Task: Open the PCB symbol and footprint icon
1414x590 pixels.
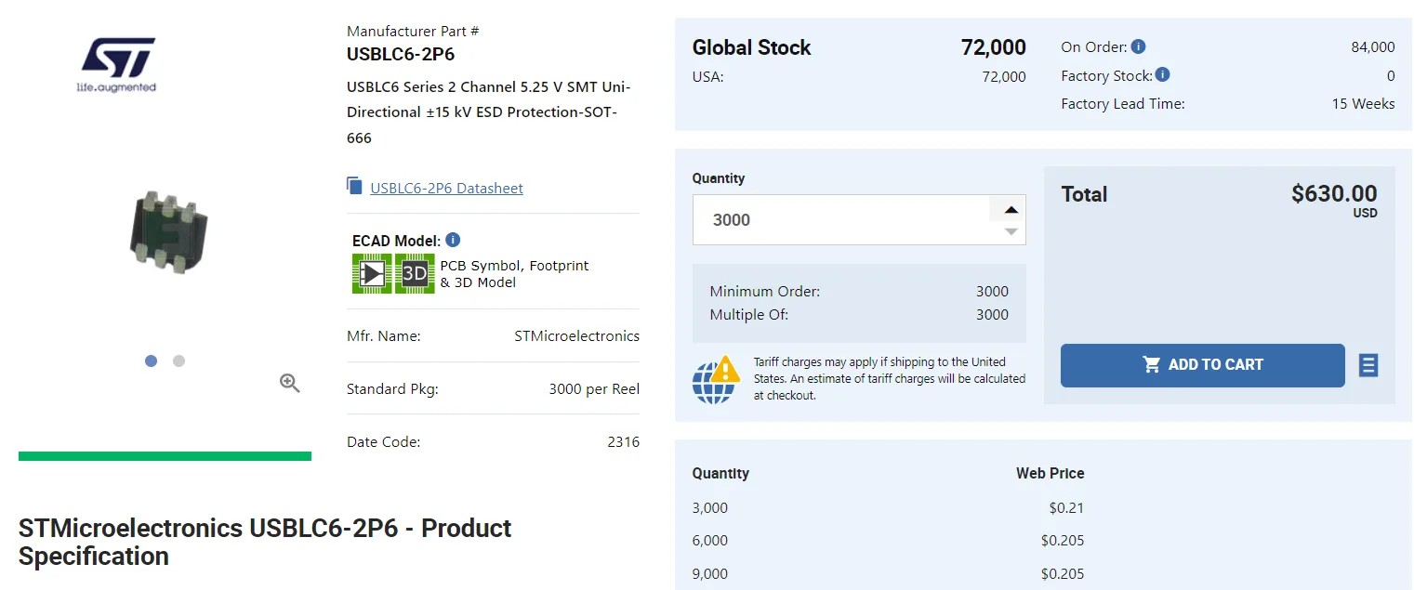Action: (x=372, y=273)
